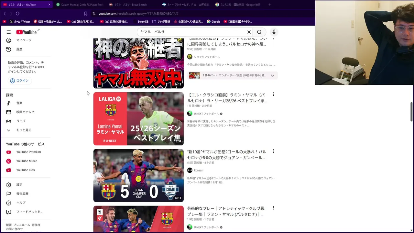Open 著作権 footer link
The height and width of the screenshot is (233, 414).
(x=36, y=225)
